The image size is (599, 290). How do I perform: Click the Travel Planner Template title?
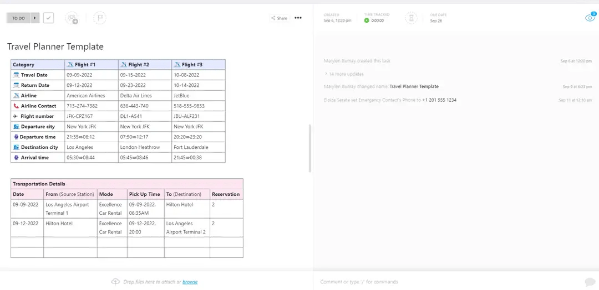[x=55, y=46]
